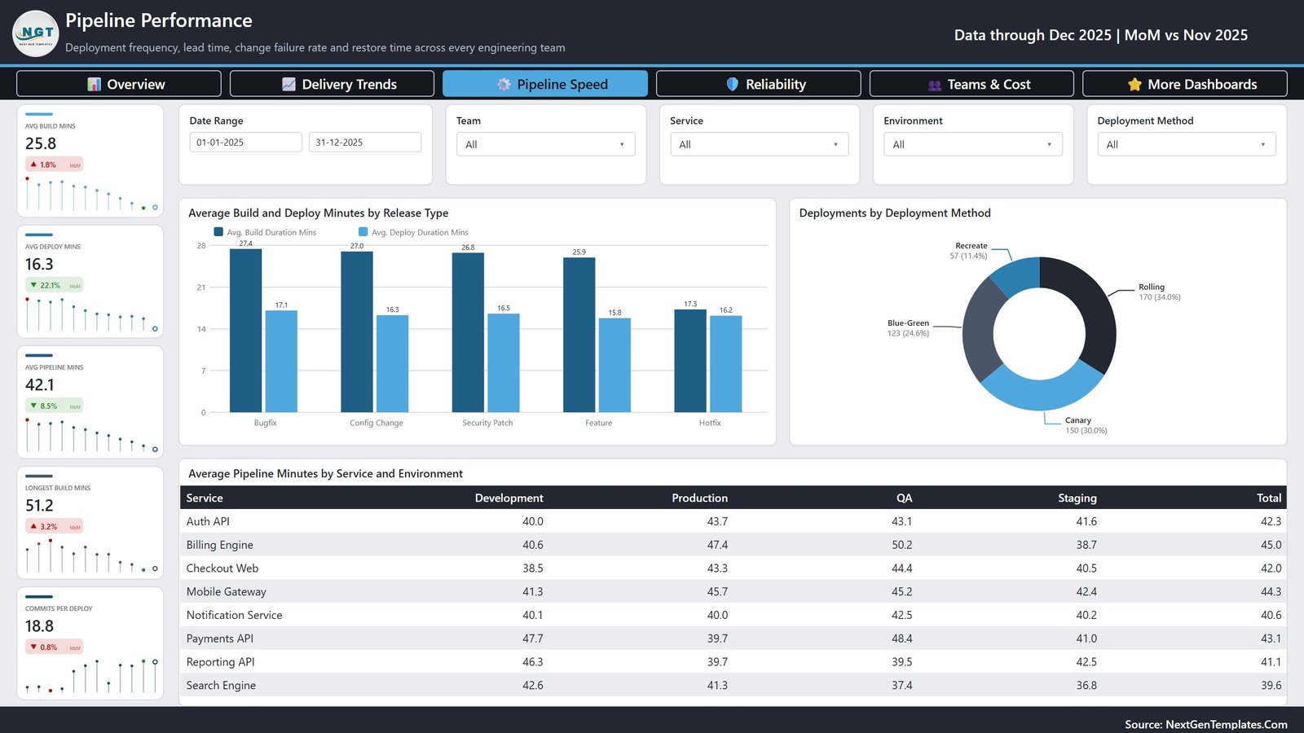
Task: Click the Security Patch build bar 26.8
Action: [468, 332]
